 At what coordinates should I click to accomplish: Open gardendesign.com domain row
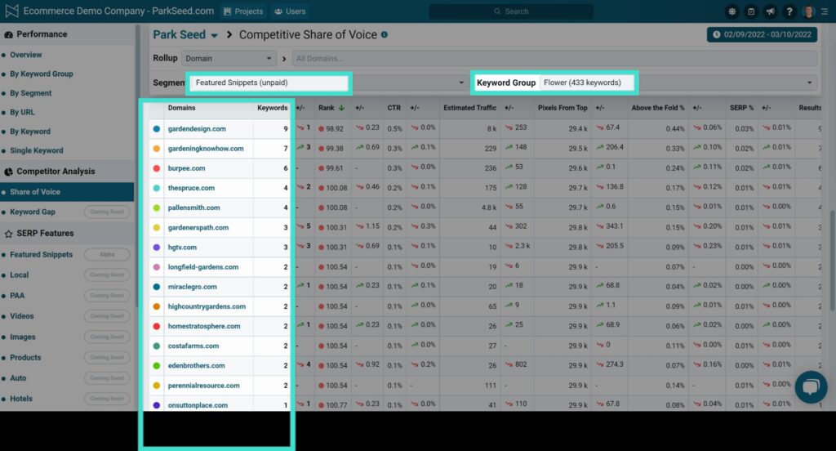(197, 128)
